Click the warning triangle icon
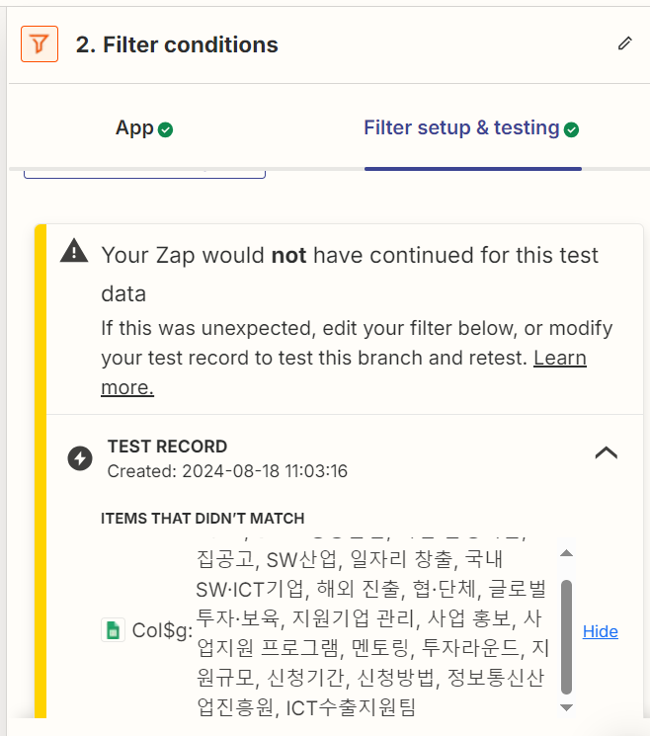Viewport: 650px width, 736px height. (x=74, y=250)
